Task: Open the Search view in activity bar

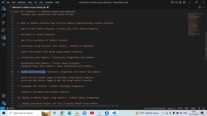Action: pyautogui.click(x=4, y=15)
